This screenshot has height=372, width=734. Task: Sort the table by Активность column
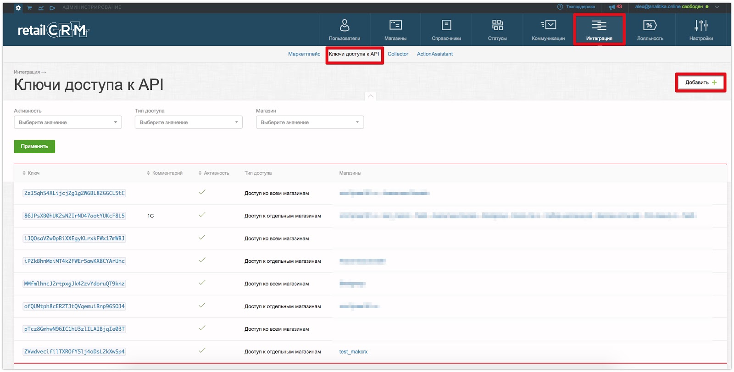pos(214,173)
